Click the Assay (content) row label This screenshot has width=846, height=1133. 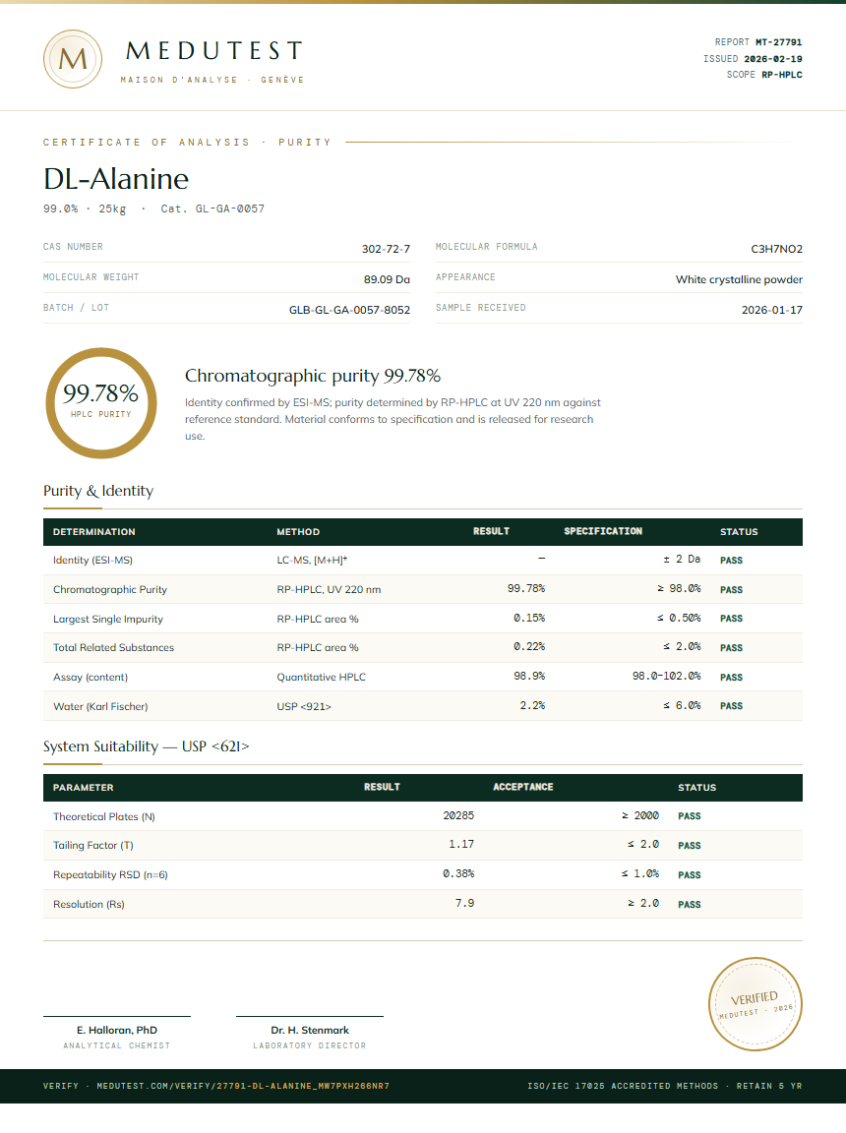pos(91,677)
